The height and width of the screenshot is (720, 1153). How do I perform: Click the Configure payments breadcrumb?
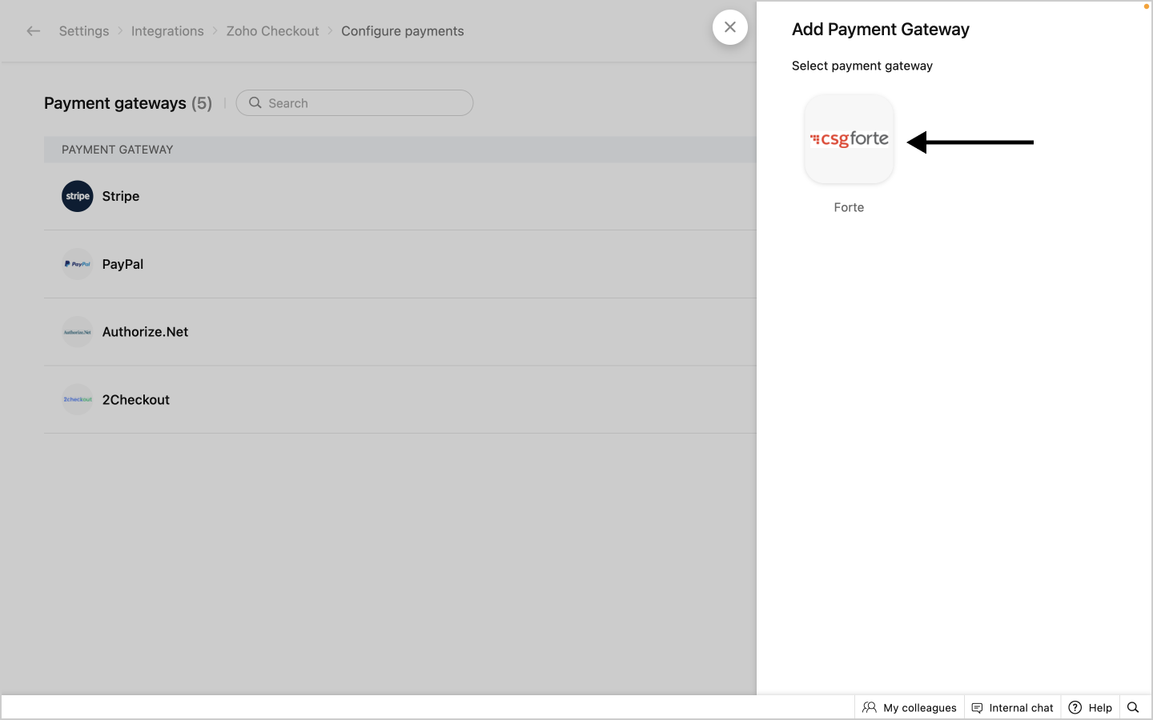click(403, 31)
